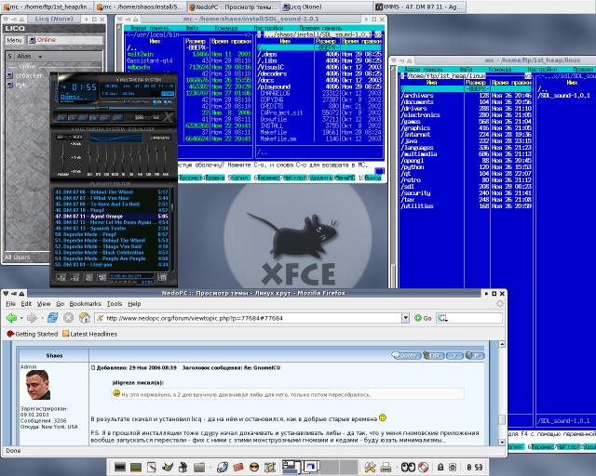This screenshot has height=476, width=596.
Task: Toggle XMMS equalizer ON button
Action: point(60,137)
